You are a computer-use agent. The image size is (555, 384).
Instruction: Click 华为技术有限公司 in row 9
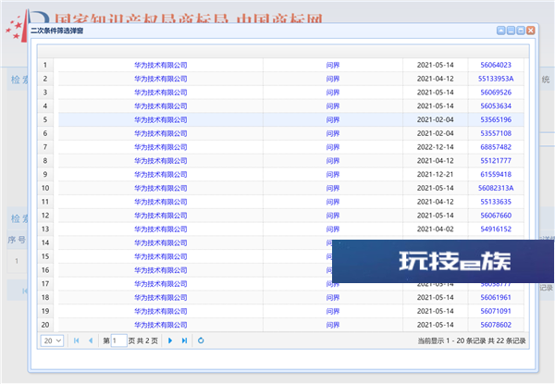(x=161, y=175)
